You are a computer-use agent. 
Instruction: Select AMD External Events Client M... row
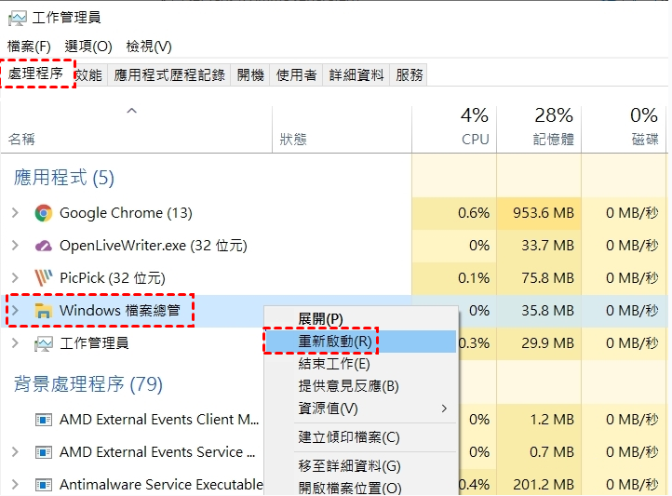(159, 420)
